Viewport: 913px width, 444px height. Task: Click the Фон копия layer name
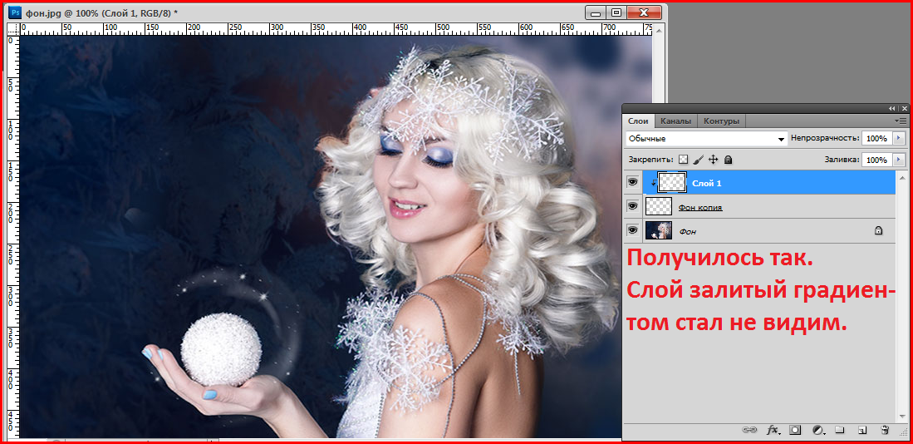[x=700, y=207]
